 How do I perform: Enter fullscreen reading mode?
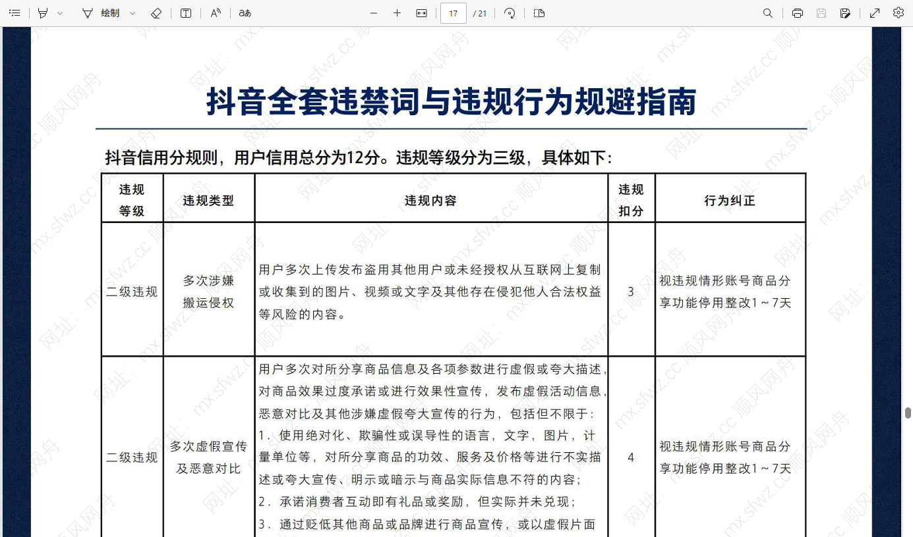click(x=874, y=13)
